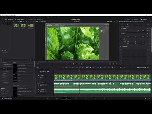Select the Selection Mode arrow tool
The height and width of the screenshot is (114, 152).
tap(63, 67)
